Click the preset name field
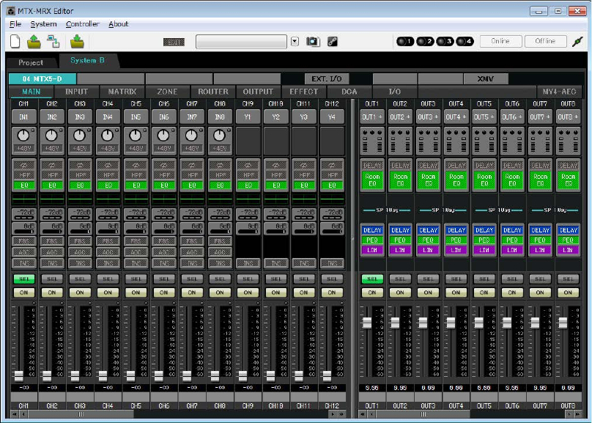 pyautogui.click(x=241, y=42)
